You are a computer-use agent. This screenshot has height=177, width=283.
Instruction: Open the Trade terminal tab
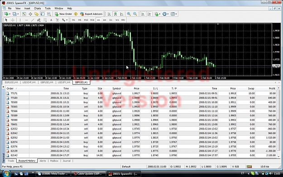pos(11,161)
